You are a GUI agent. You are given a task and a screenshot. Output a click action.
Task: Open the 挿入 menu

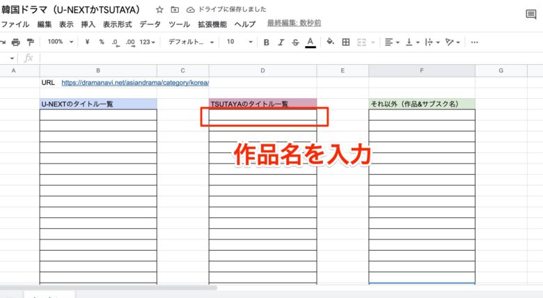(x=88, y=24)
